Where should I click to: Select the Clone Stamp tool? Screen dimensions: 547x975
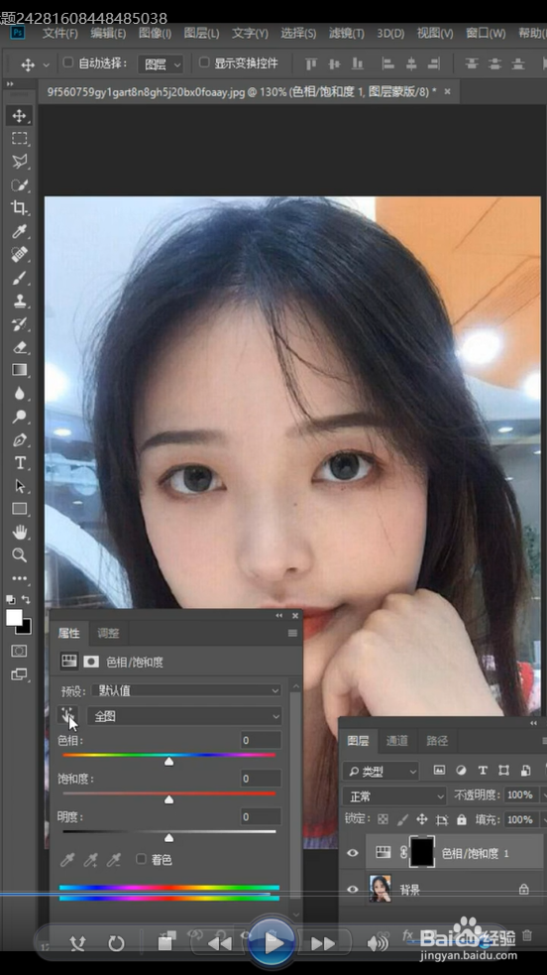(19, 301)
